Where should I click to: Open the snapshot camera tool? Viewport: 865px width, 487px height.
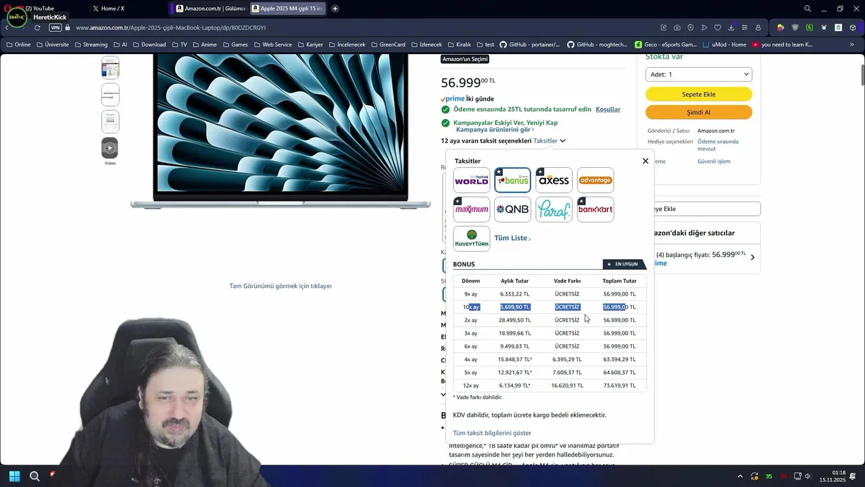tap(677, 28)
